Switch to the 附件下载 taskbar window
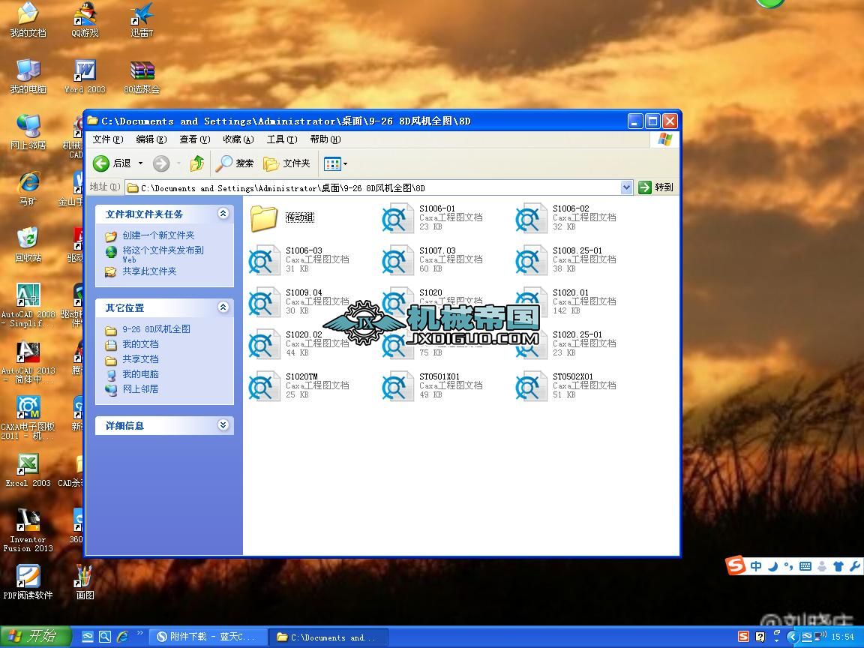This screenshot has width=864, height=648. 208,637
